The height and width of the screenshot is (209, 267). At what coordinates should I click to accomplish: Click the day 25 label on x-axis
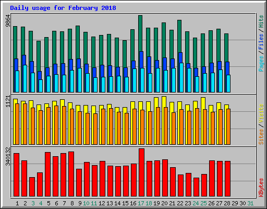[x=203, y=203]
